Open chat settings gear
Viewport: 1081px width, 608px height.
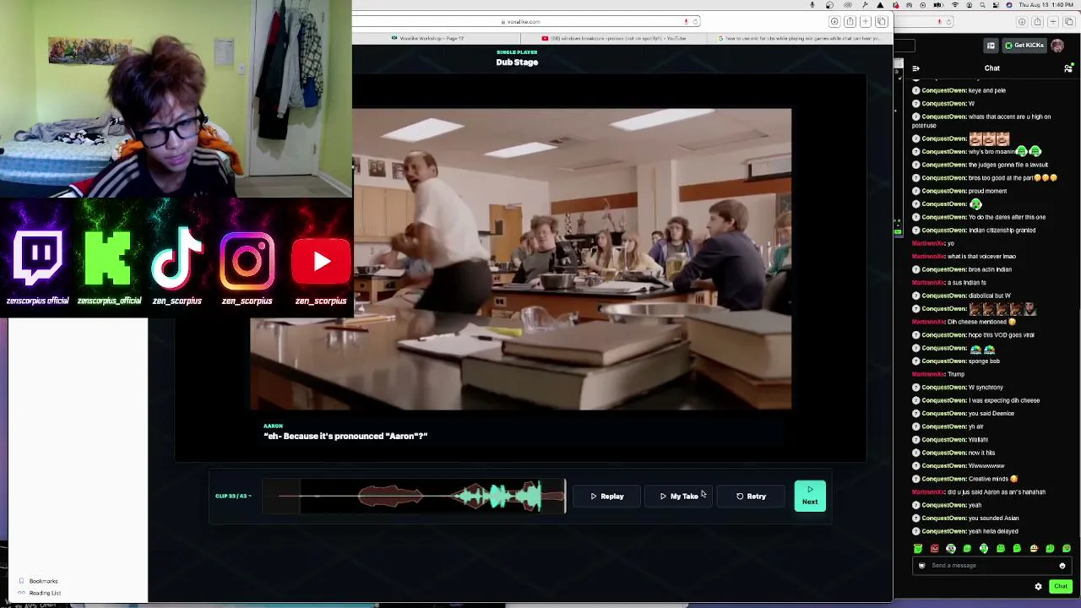tap(1039, 586)
